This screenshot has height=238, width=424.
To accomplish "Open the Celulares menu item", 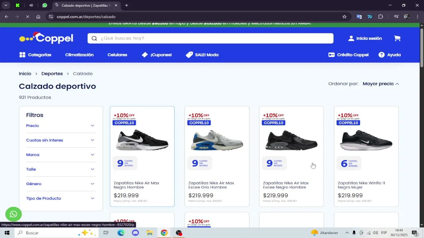I will click(117, 55).
